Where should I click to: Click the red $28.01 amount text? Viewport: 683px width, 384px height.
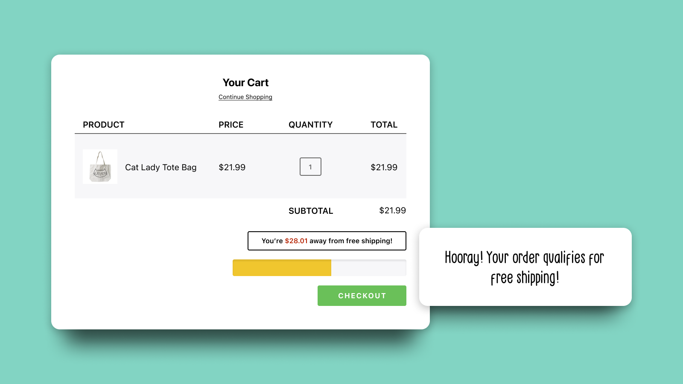(x=297, y=241)
